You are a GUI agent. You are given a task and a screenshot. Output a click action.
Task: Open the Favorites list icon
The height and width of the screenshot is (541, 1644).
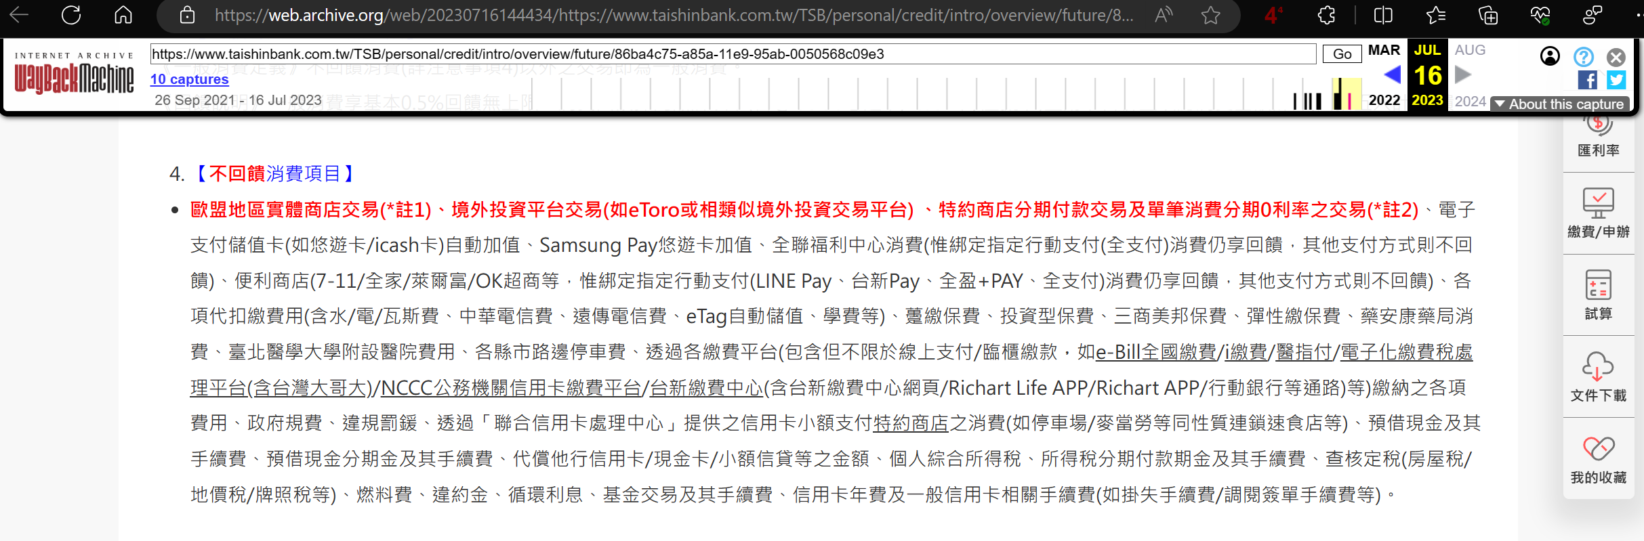click(x=1435, y=15)
